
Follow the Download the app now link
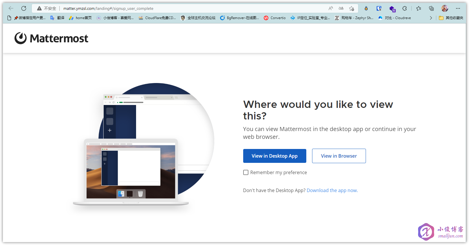(332, 190)
